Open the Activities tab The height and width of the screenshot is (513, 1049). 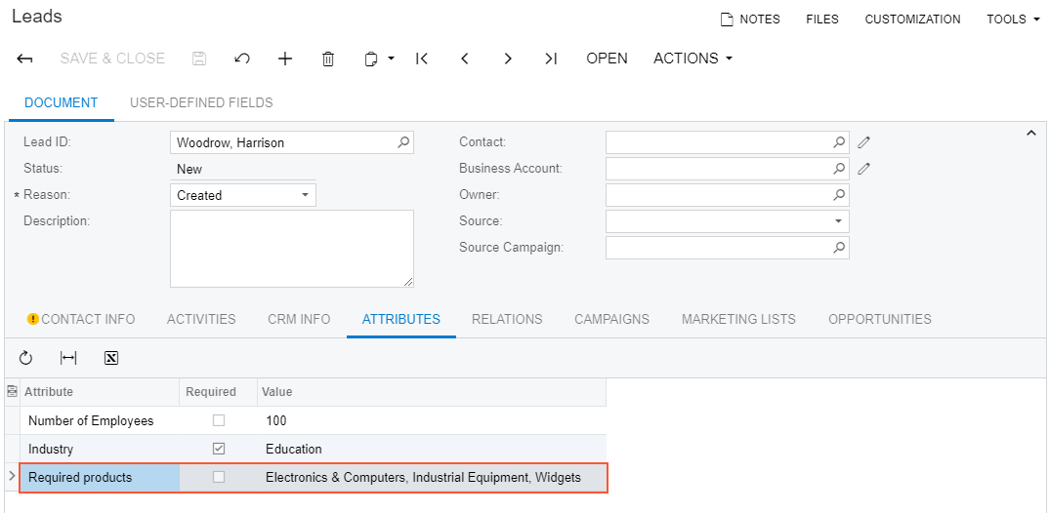coord(201,319)
